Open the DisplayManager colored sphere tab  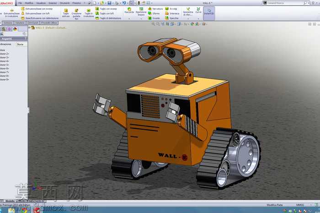15,29
